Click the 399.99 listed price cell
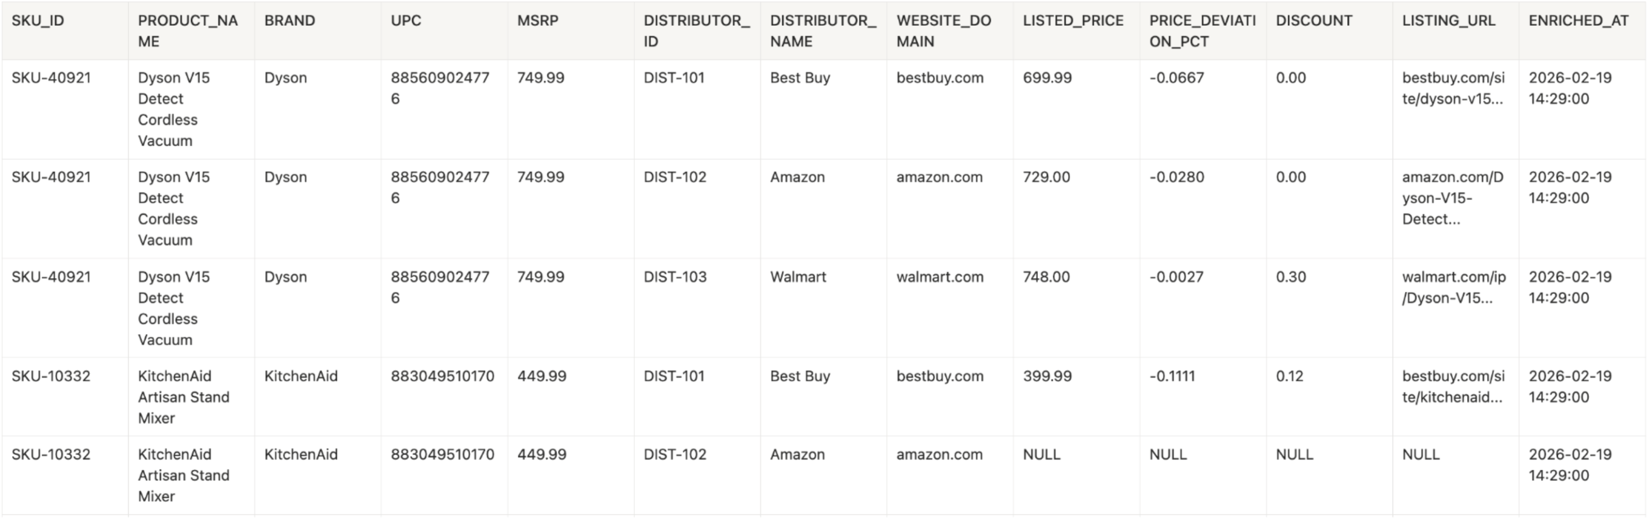This screenshot has height=518, width=1651. 1047,376
